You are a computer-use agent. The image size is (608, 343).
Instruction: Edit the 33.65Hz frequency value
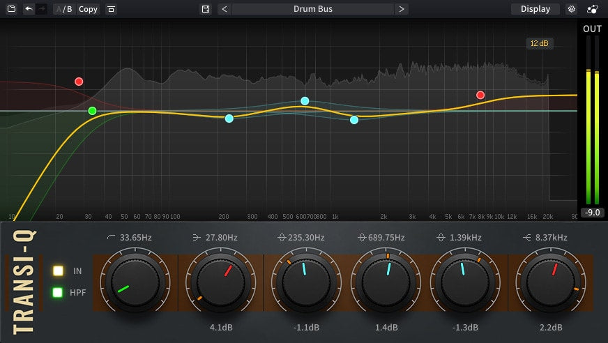[136, 237]
